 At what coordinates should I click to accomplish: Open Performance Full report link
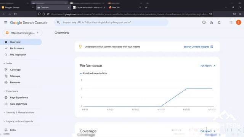pos(206,66)
